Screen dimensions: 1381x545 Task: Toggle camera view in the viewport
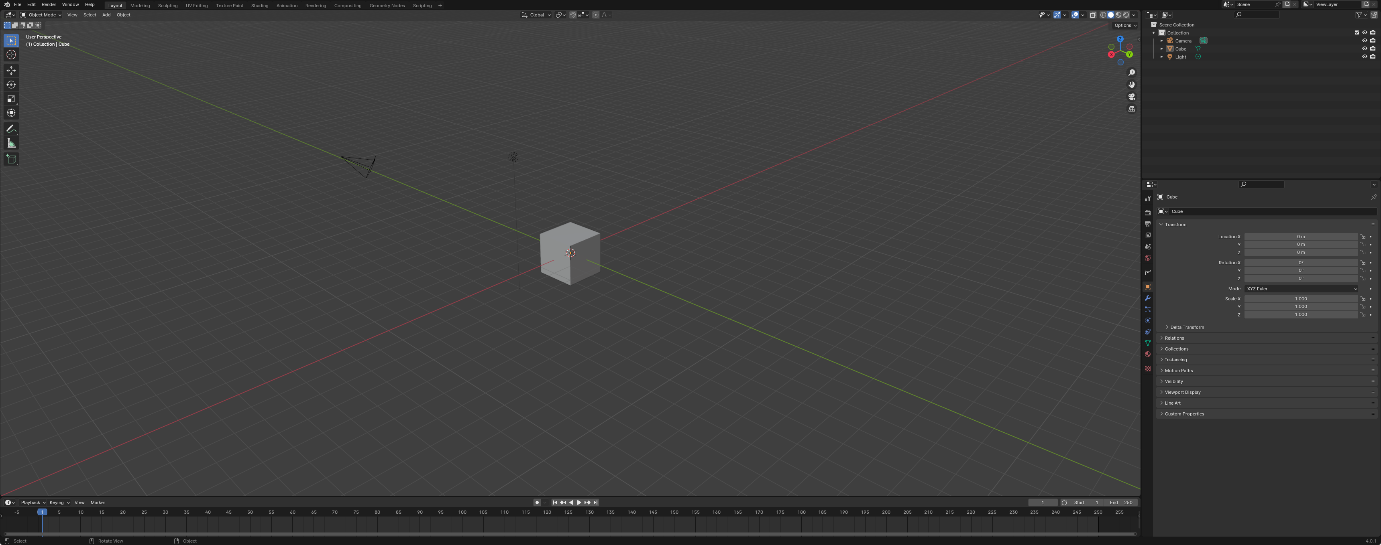coord(1131,97)
